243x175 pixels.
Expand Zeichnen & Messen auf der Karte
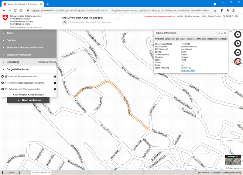pyautogui.click(x=28, y=47)
